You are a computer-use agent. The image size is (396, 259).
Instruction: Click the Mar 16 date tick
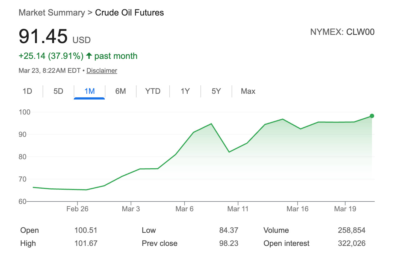[x=297, y=209]
